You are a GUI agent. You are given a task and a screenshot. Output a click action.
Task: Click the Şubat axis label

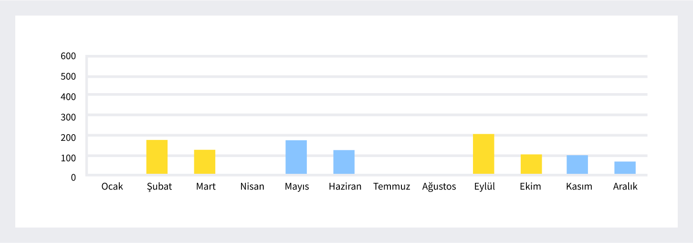[x=159, y=187]
